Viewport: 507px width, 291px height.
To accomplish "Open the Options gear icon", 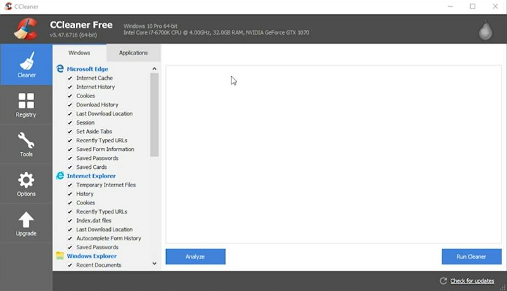I will pos(26,180).
